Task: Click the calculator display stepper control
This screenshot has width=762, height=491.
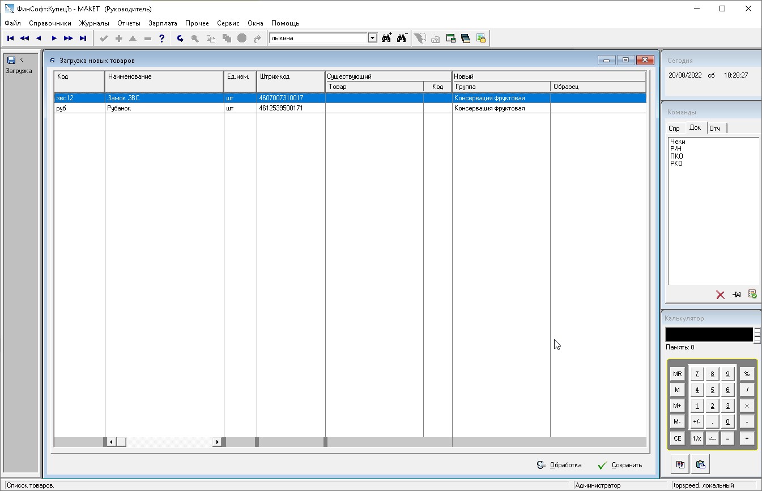Action: [x=757, y=335]
